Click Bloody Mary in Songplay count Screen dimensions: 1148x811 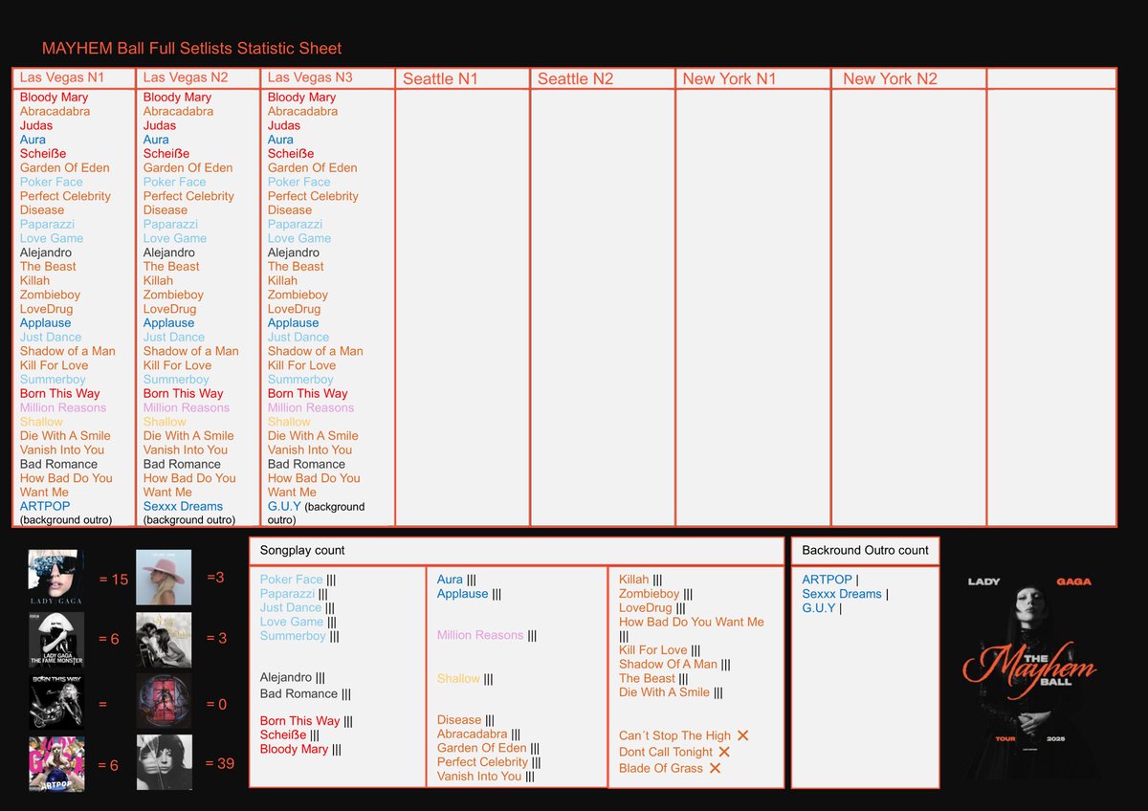click(294, 749)
